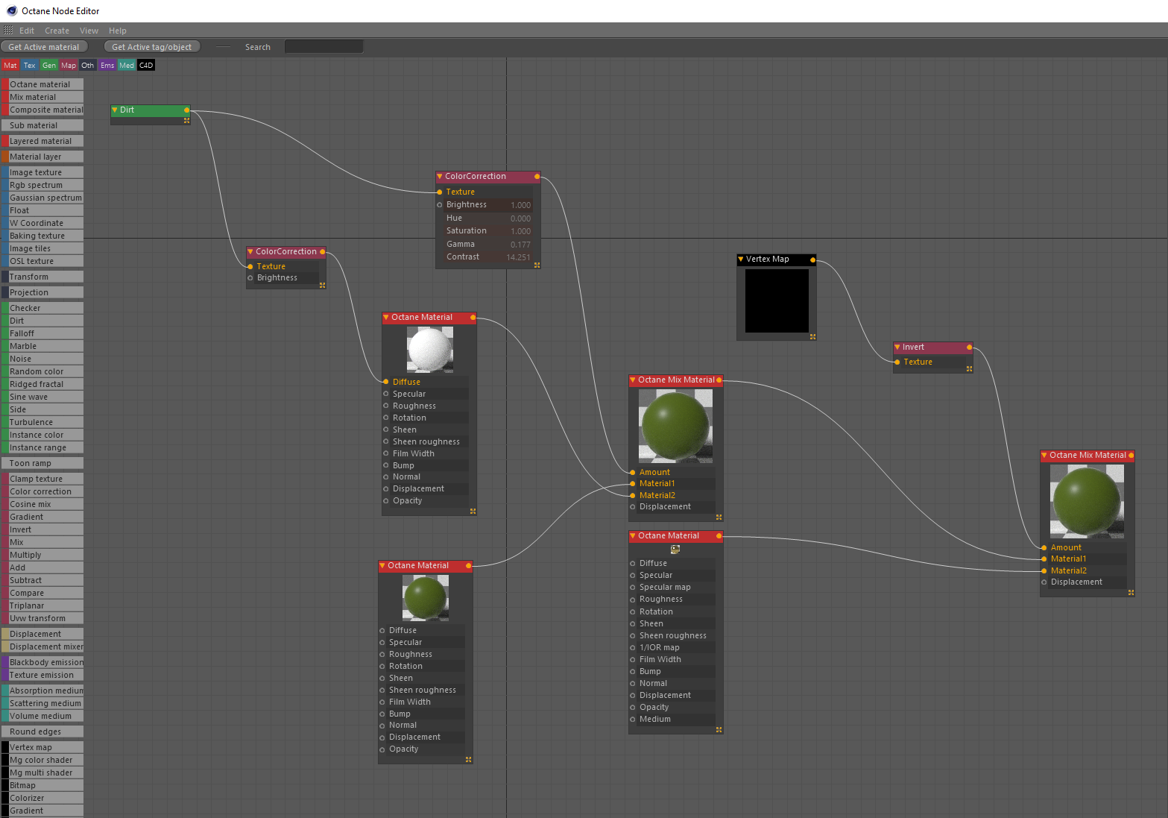
Task: Toggle the Mat node category filter
Action: [x=10, y=66]
